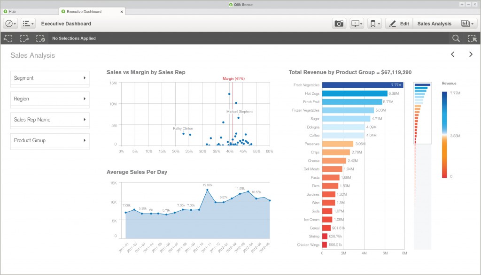This screenshot has height=275, width=481.
Task: Open the sheet navigator dropdown
Action: click(x=27, y=23)
